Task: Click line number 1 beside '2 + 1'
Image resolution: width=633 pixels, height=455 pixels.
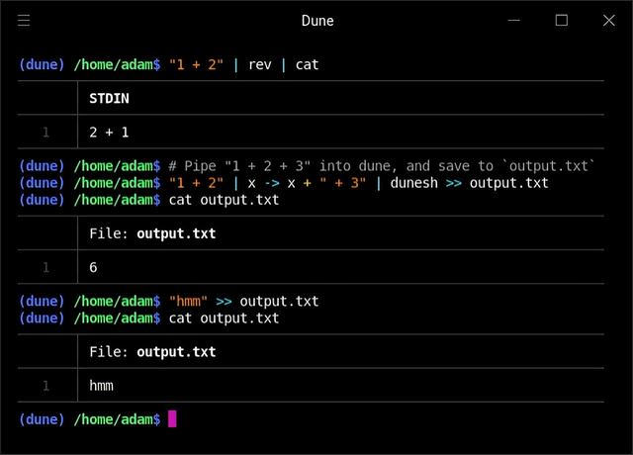Action: (x=46, y=132)
